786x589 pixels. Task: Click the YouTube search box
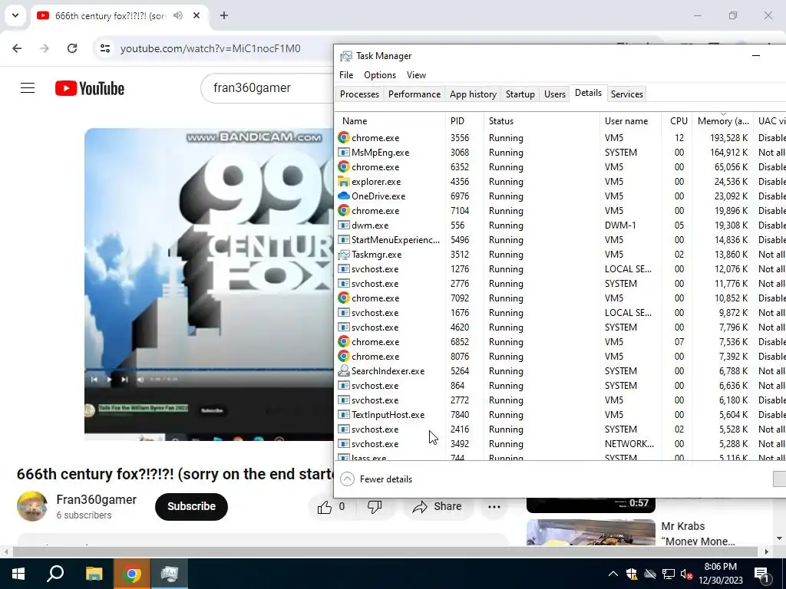(x=266, y=88)
